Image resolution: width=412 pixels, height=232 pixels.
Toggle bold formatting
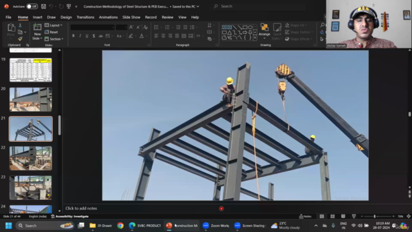pyautogui.click(x=73, y=36)
